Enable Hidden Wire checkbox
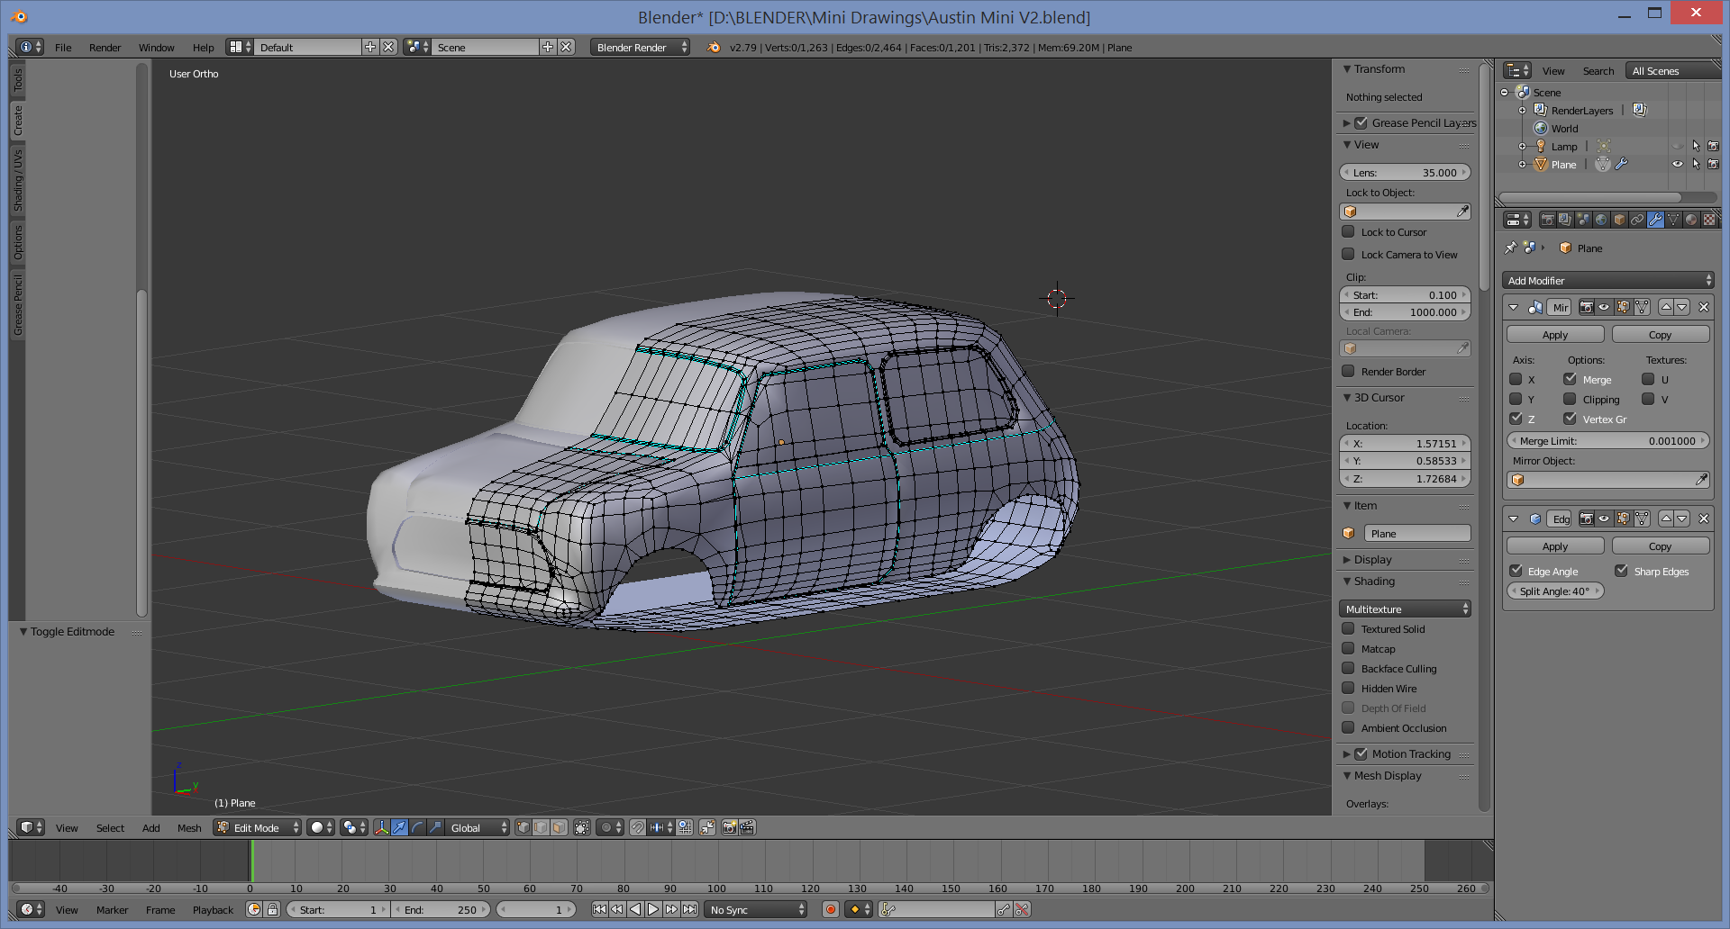Viewport: 1730px width, 929px height. 1348,689
